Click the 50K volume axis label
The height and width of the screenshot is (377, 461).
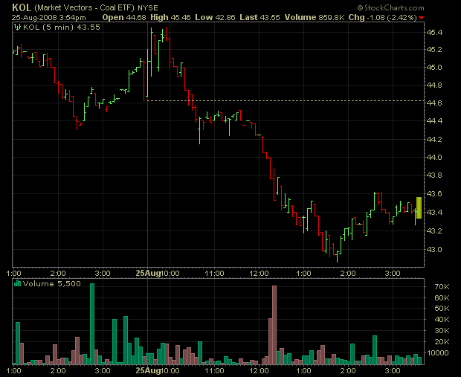(442, 308)
